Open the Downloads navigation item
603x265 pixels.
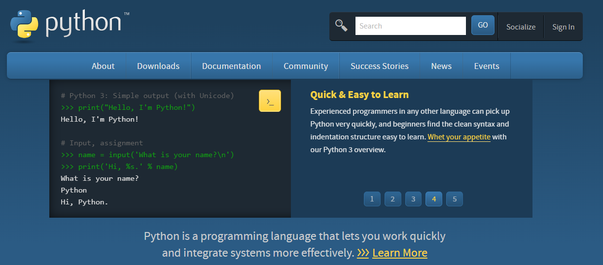coord(158,66)
